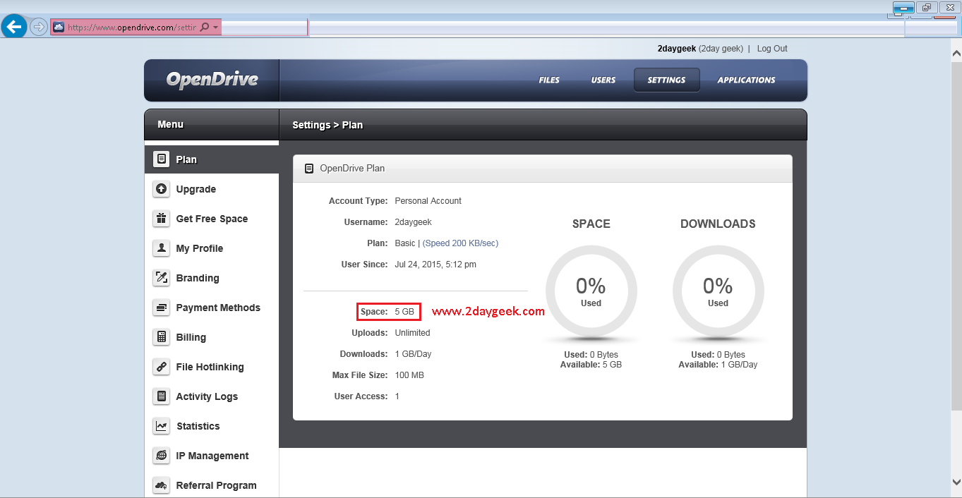Image resolution: width=962 pixels, height=498 pixels.
Task: Click the Branding pencil icon
Action: (x=162, y=277)
